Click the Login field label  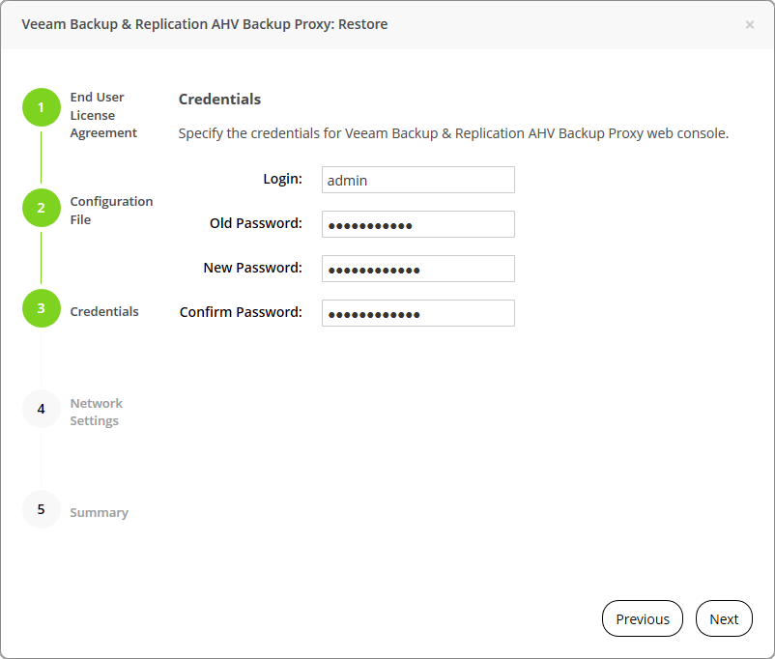(x=282, y=179)
